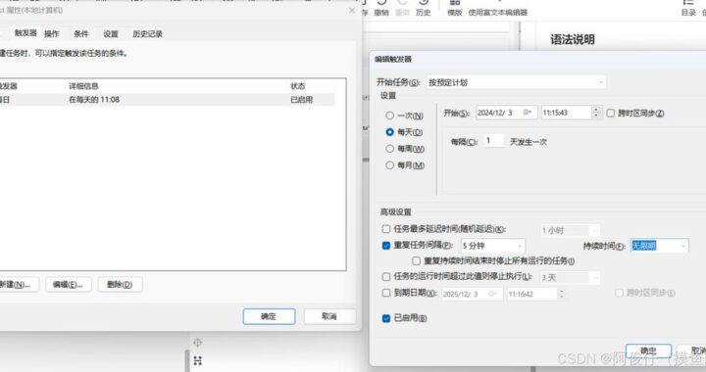706x372 pixels.
Task: Click the start time field 11:15:43
Action: click(x=566, y=113)
